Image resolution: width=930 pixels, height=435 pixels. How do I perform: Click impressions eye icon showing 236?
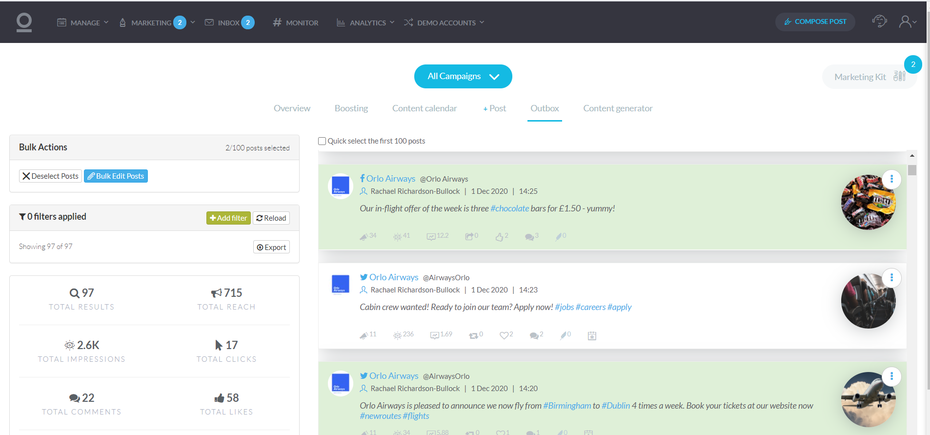pyautogui.click(x=398, y=335)
